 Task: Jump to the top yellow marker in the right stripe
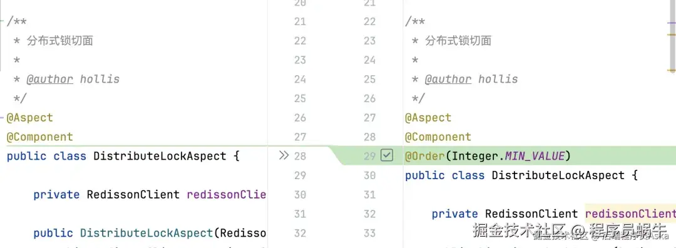[x=671, y=34]
